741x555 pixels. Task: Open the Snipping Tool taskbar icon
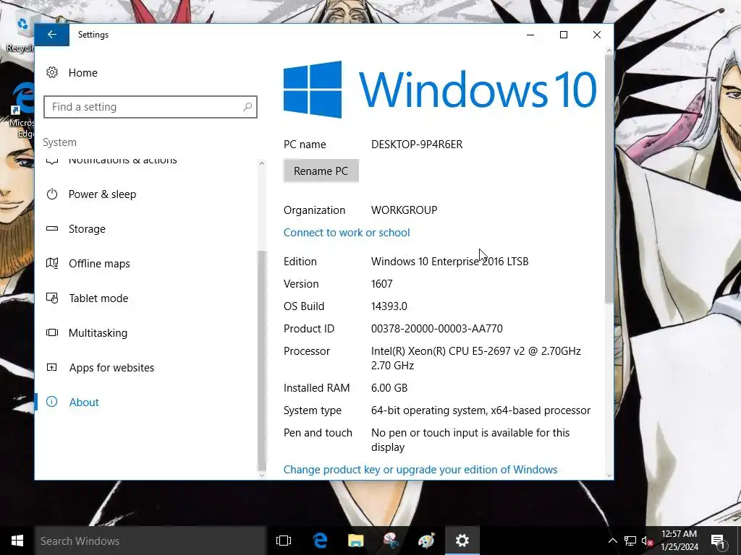[391, 541]
